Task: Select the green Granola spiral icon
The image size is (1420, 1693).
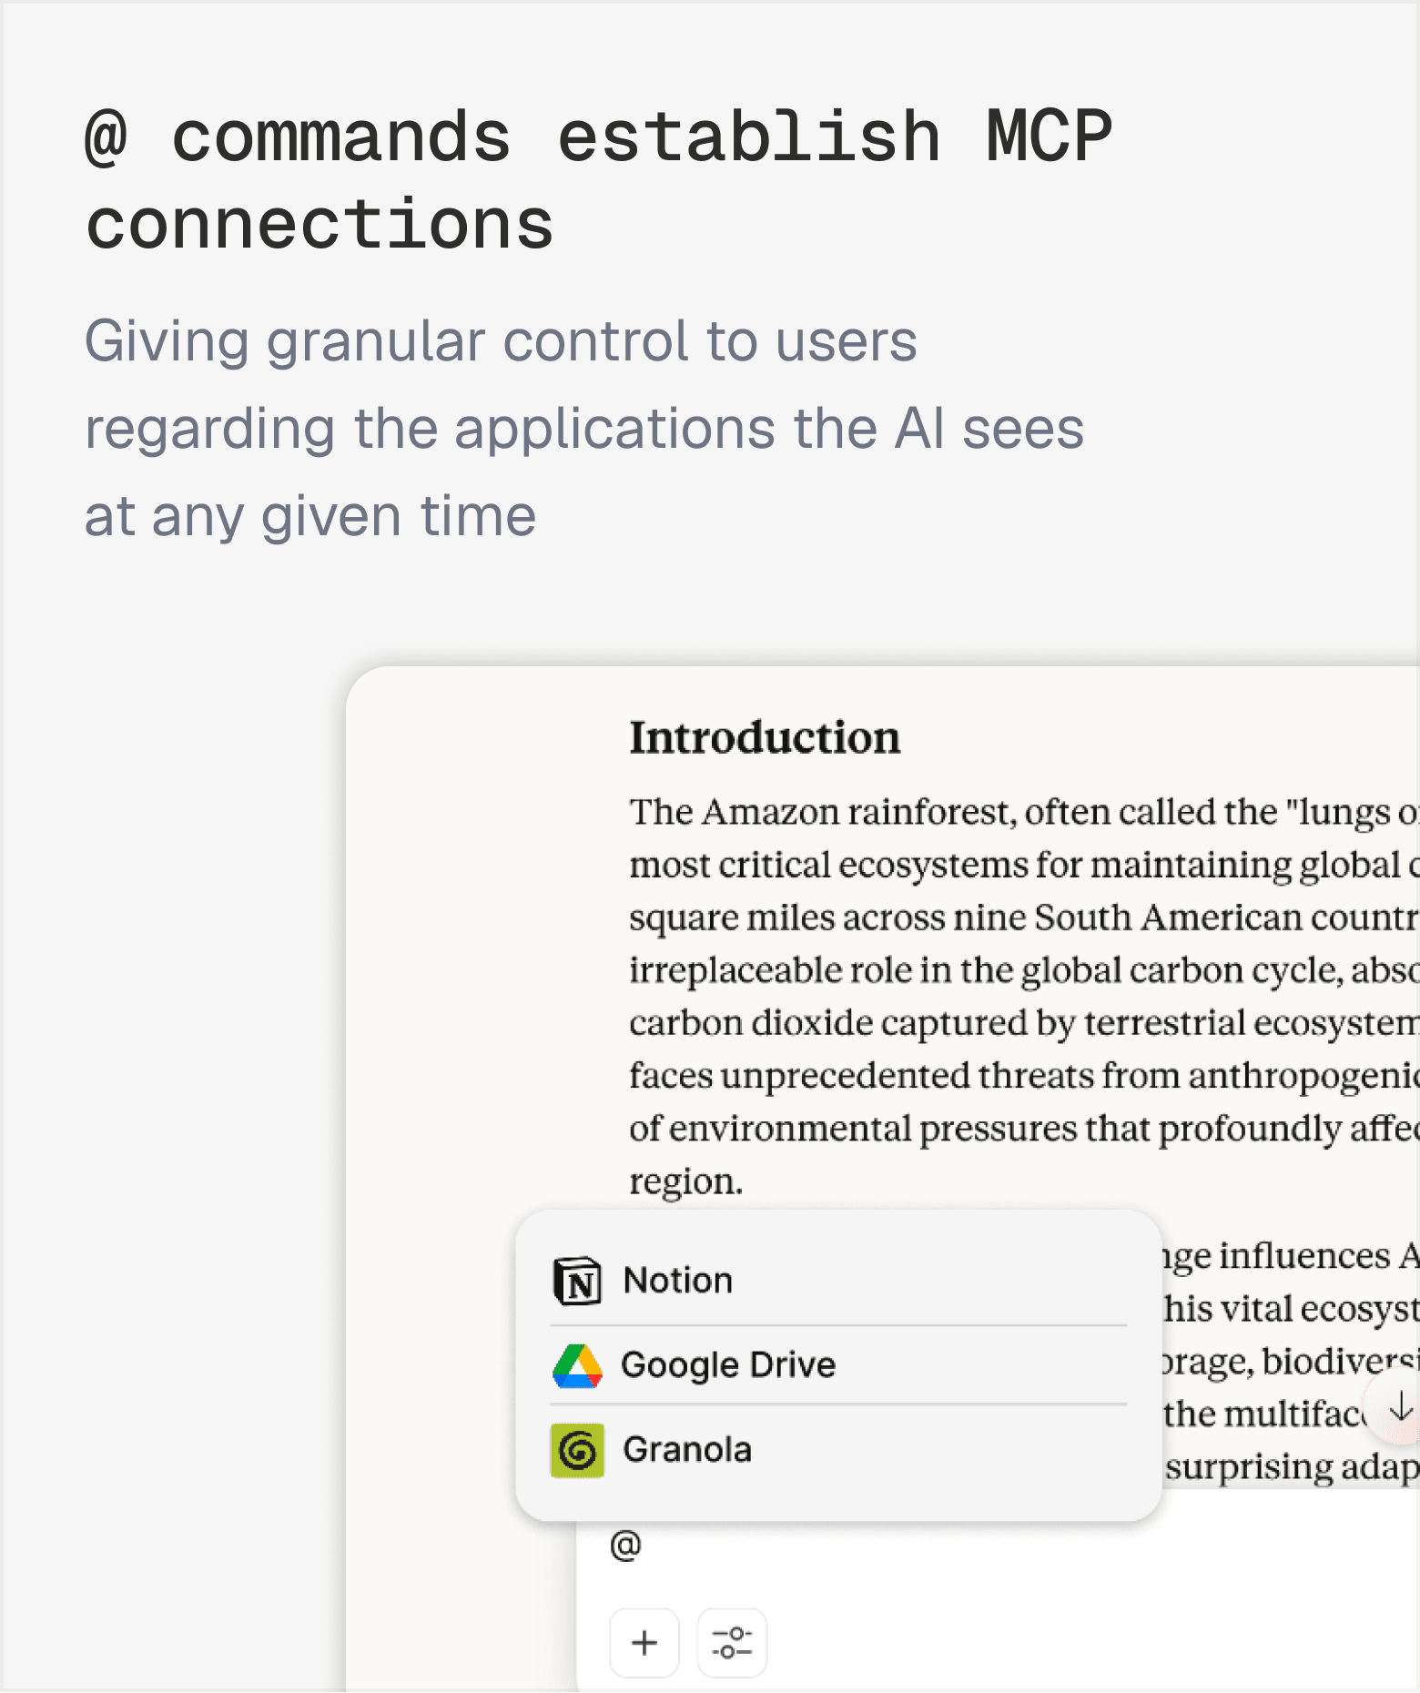Action: (x=576, y=1448)
